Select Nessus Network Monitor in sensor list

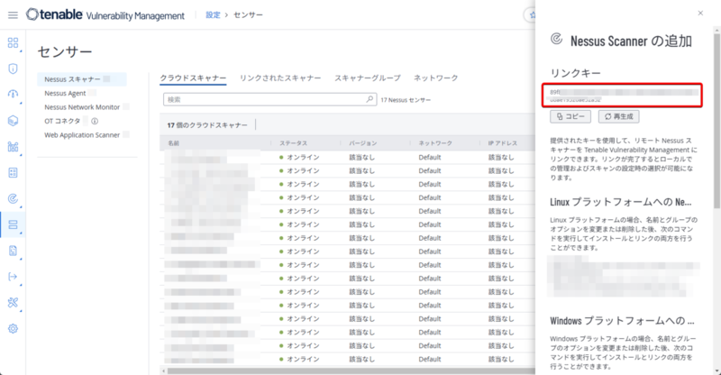pos(82,106)
